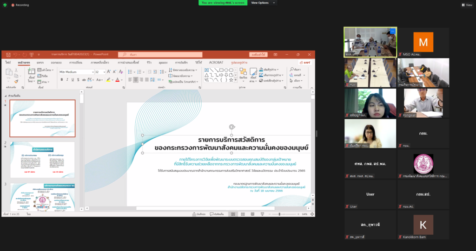The image size is (476, 251).
Task: Switch to the Shape Format tab
Action: click(239, 63)
